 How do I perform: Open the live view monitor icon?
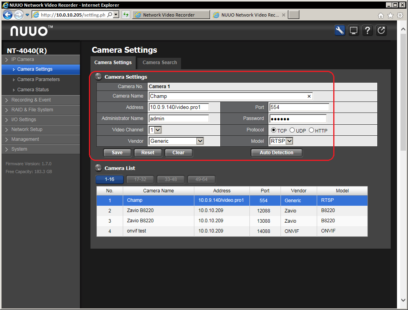click(x=354, y=31)
